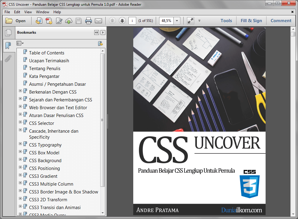Select the Table of Contents bookmark
Viewport: 298px width, 219px height.
tap(47, 53)
